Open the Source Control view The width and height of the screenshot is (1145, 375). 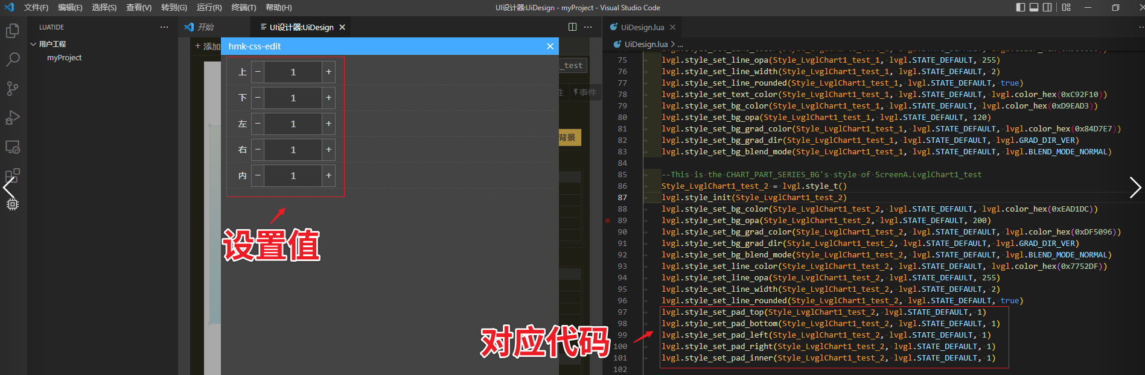pyautogui.click(x=13, y=89)
